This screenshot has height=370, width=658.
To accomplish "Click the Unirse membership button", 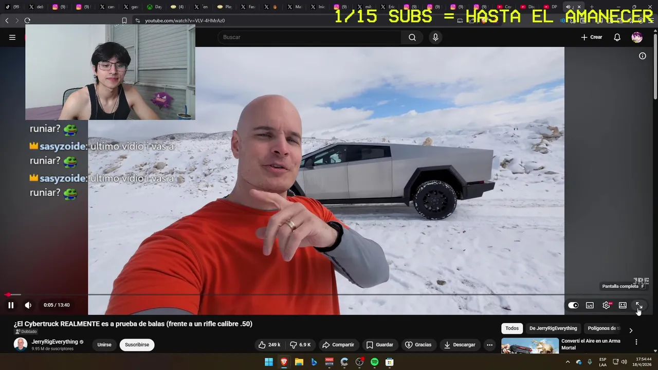I will pos(104,345).
